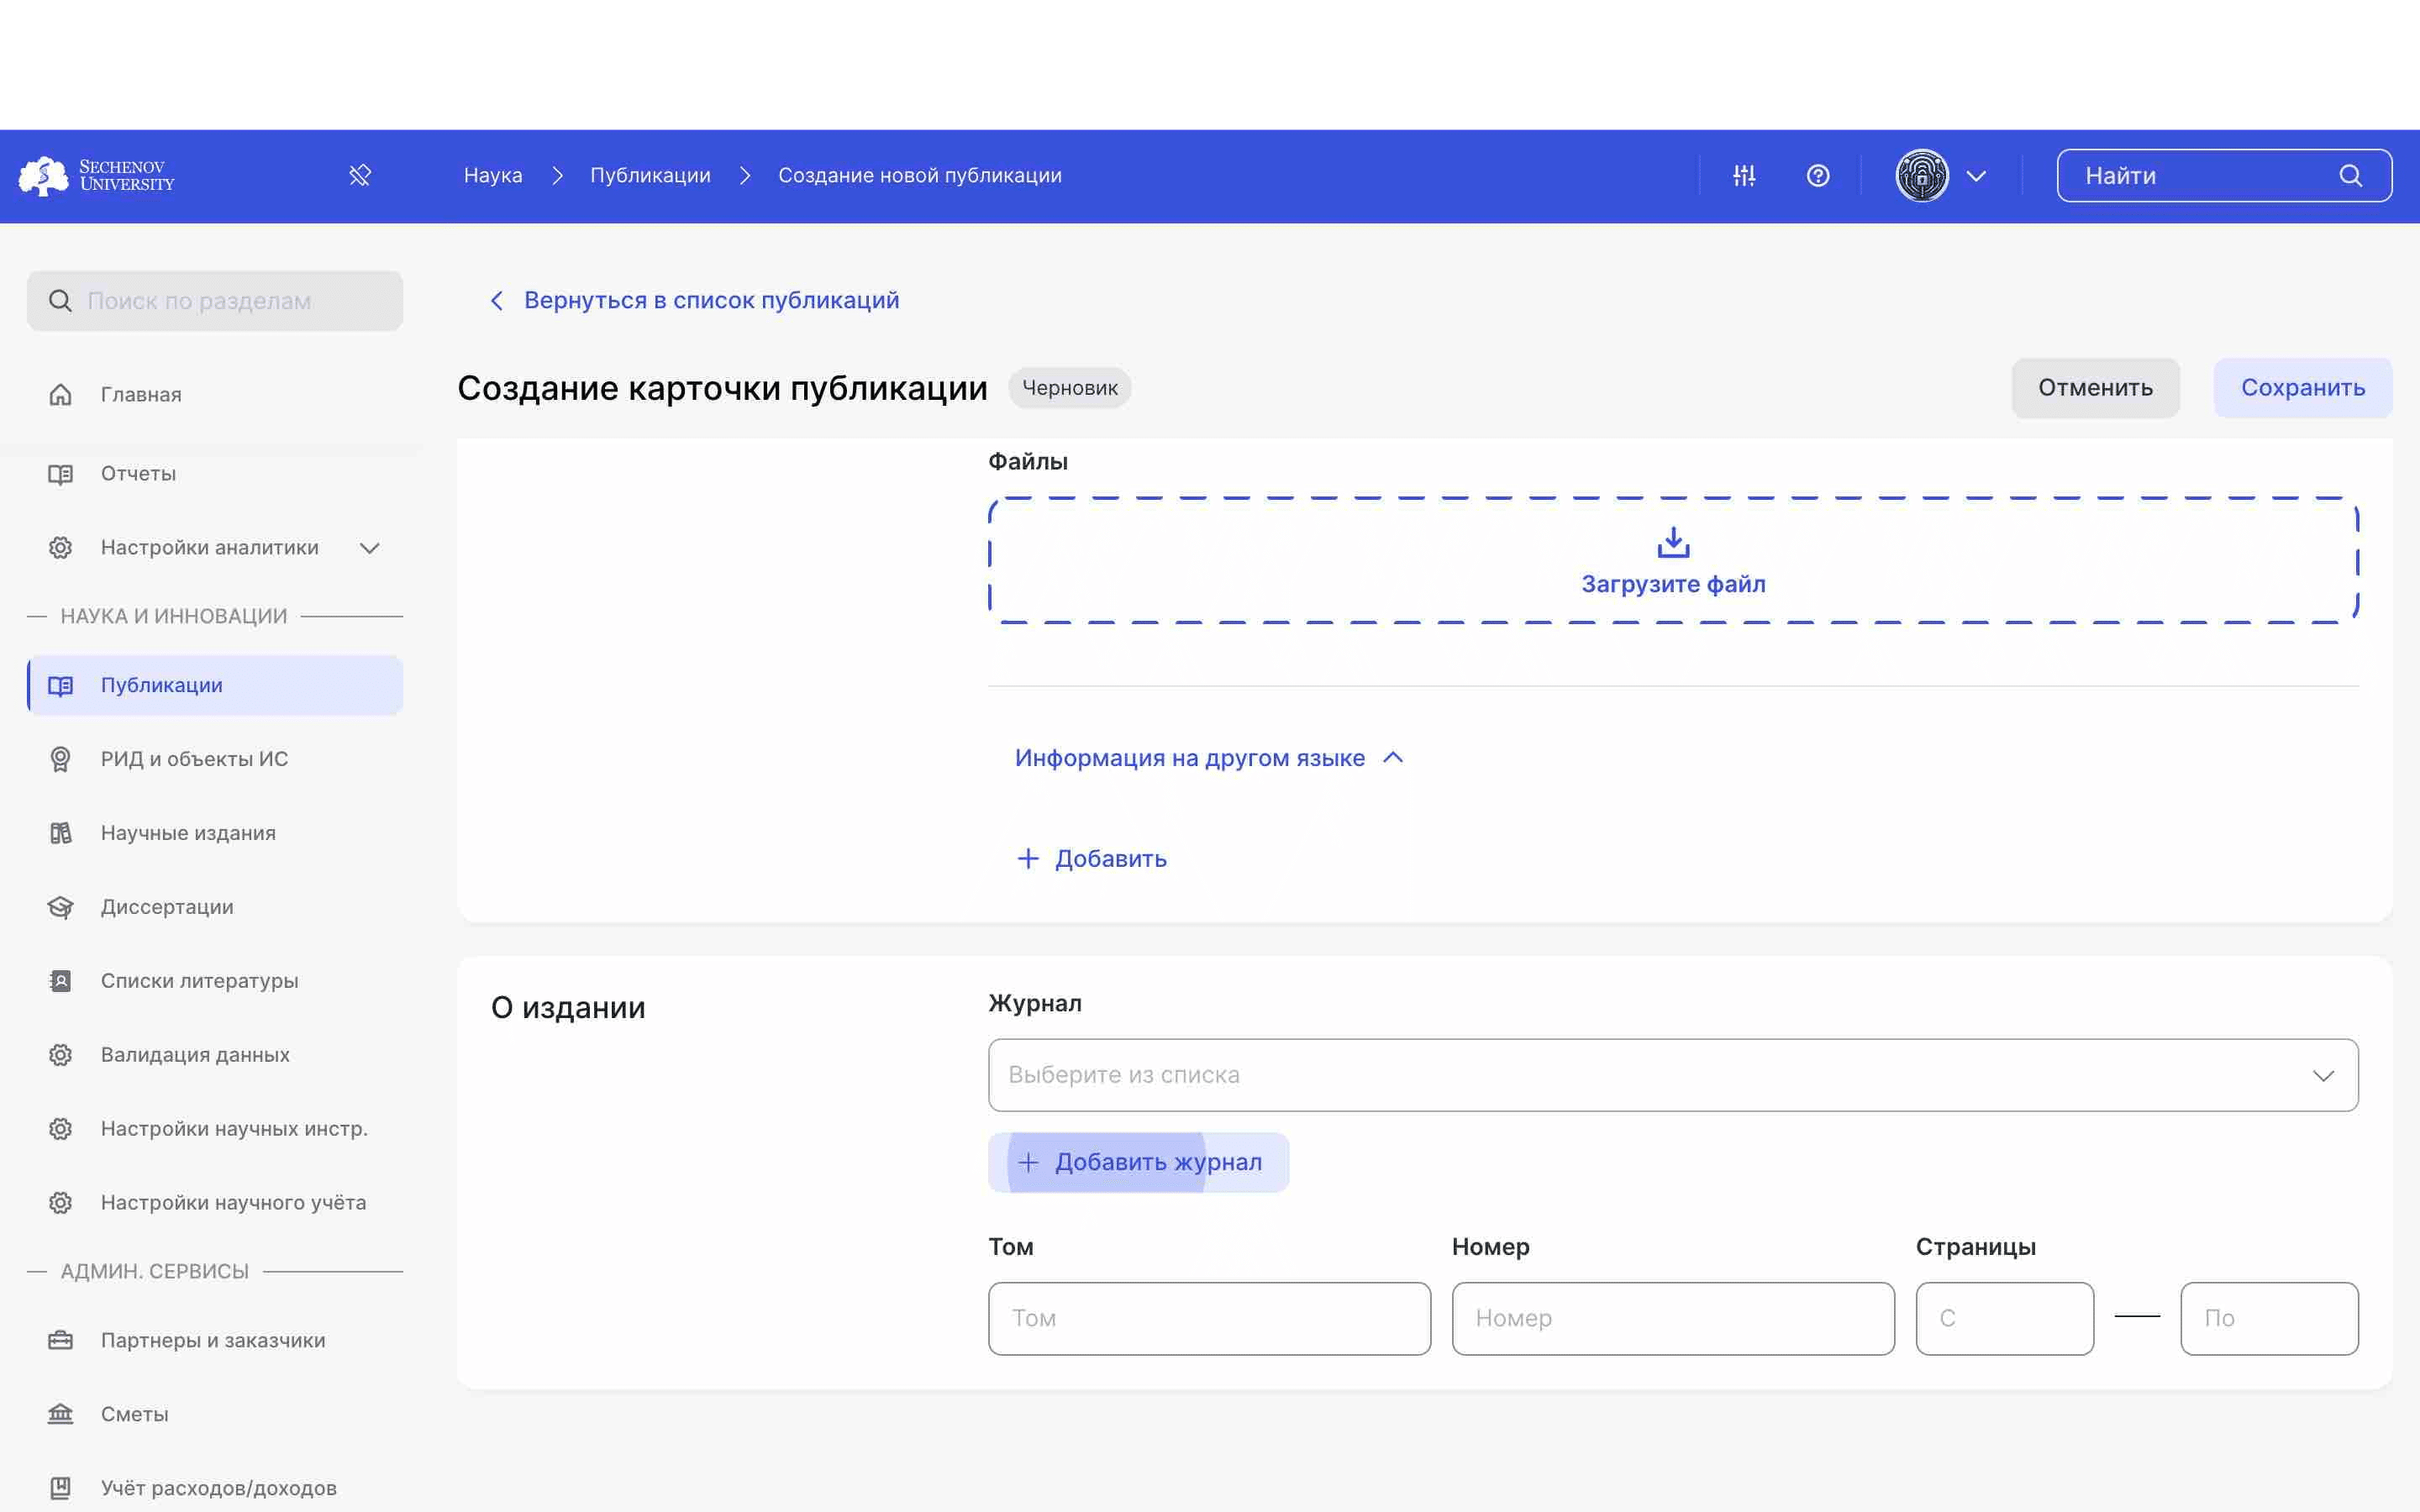Click the file upload drop zone

[x=1672, y=559]
